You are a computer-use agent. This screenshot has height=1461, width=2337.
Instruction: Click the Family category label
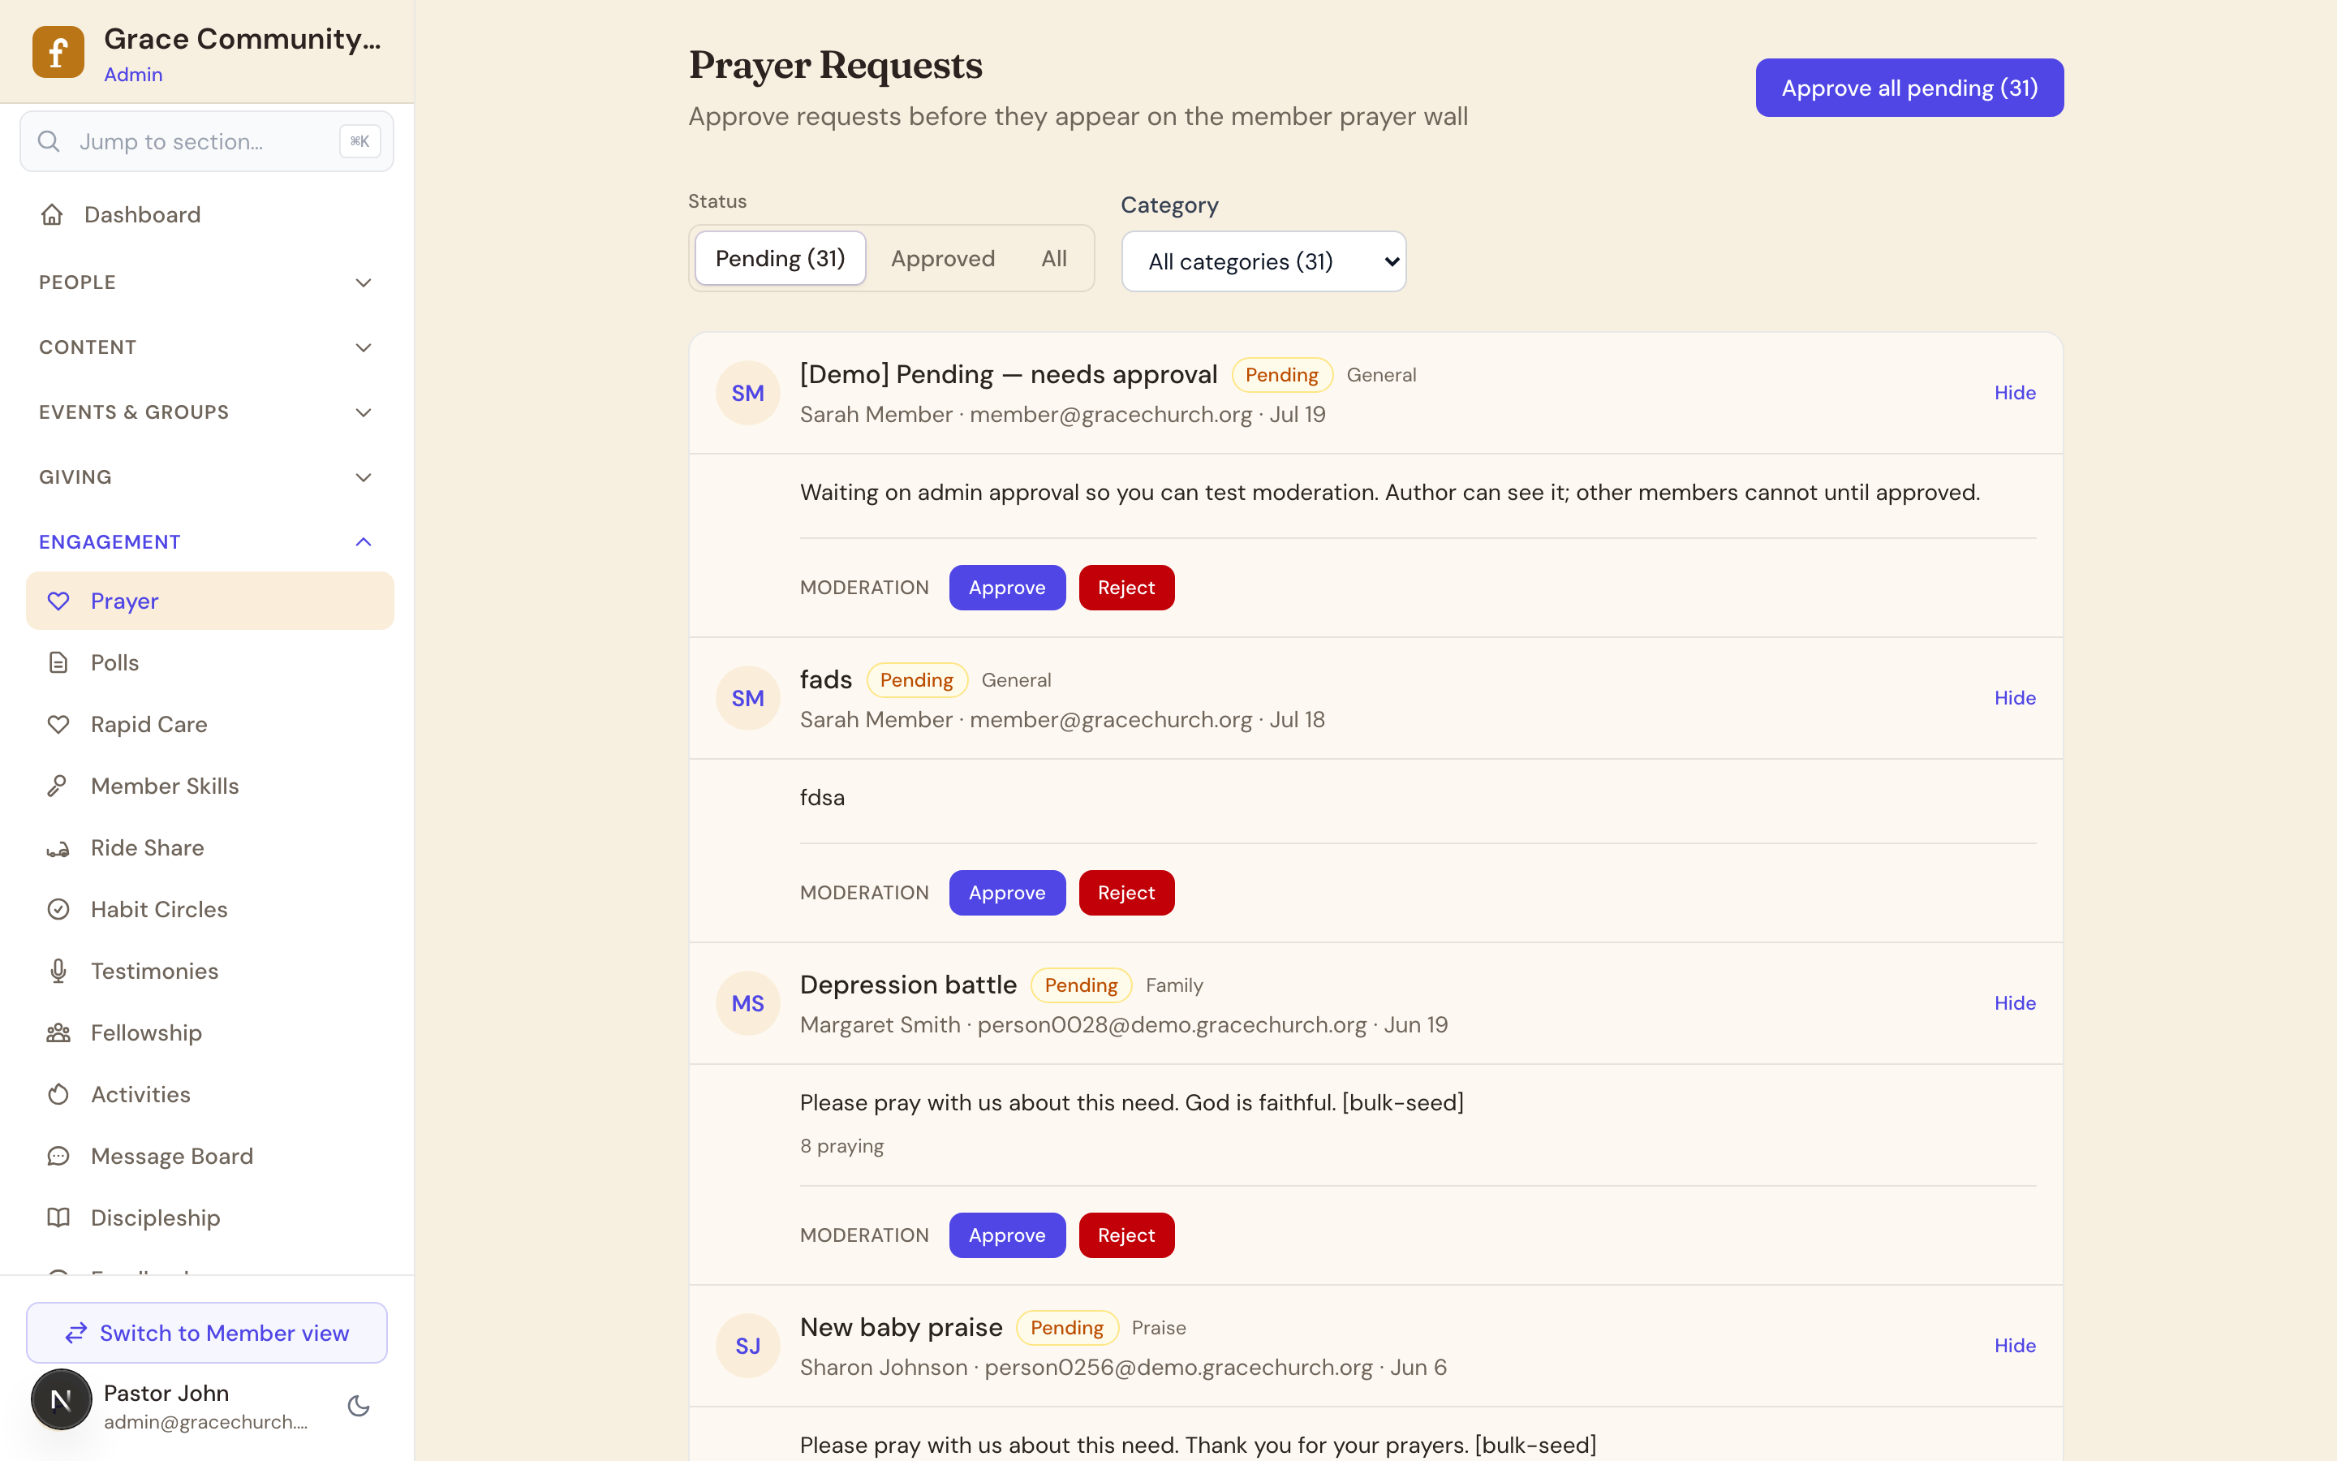[1174, 985]
